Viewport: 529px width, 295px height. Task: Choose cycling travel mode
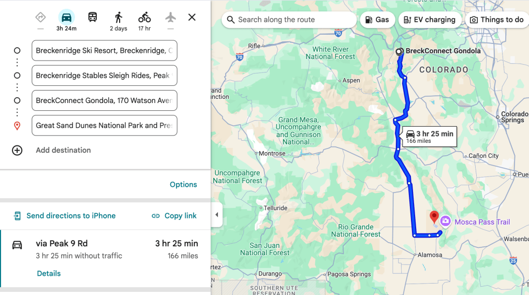144,18
